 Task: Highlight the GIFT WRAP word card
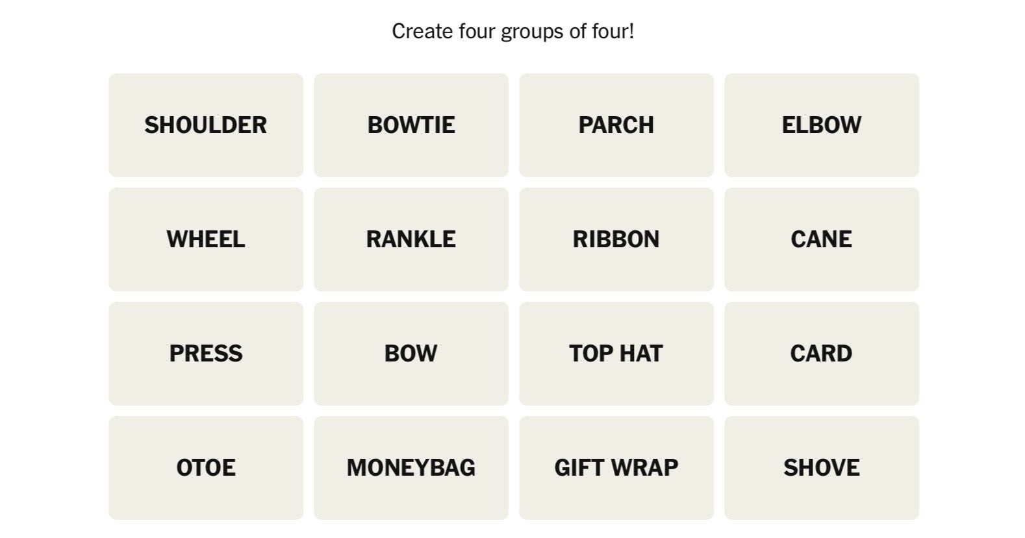click(x=616, y=468)
